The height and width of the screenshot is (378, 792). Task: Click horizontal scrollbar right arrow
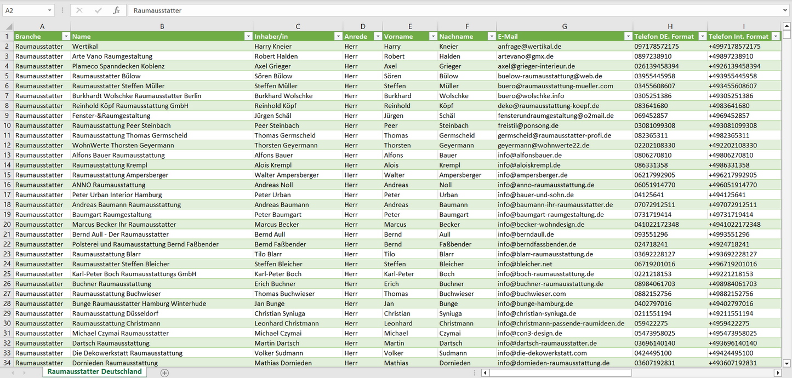click(777, 373)
